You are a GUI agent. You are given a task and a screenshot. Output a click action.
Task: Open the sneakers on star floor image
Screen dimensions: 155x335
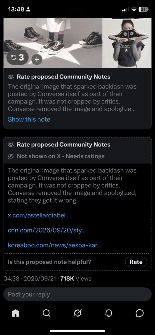53,43
